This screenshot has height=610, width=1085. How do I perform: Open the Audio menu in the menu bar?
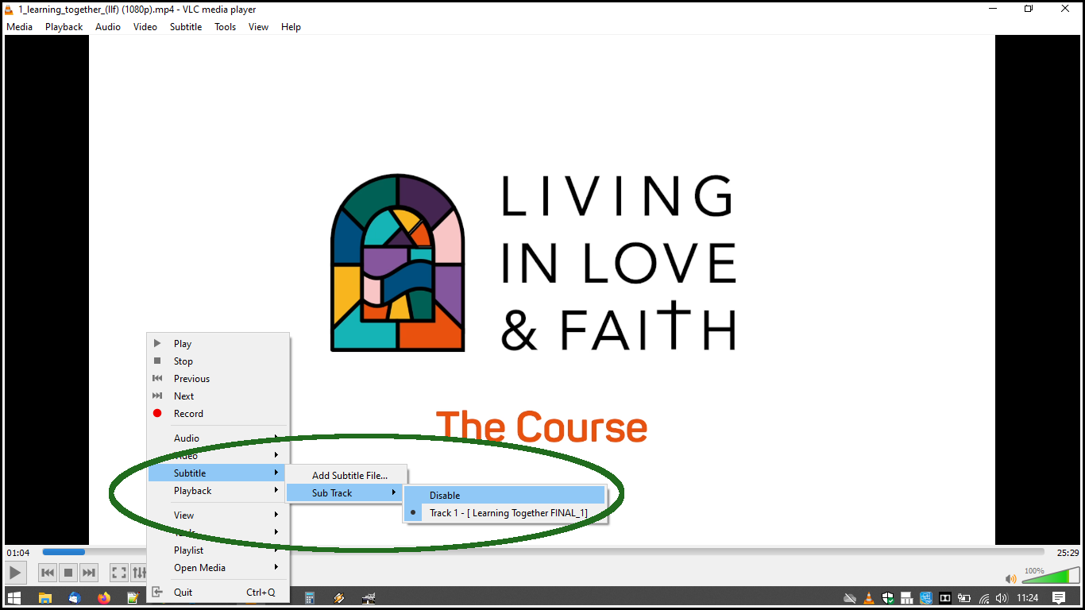(x=108, y=26)
